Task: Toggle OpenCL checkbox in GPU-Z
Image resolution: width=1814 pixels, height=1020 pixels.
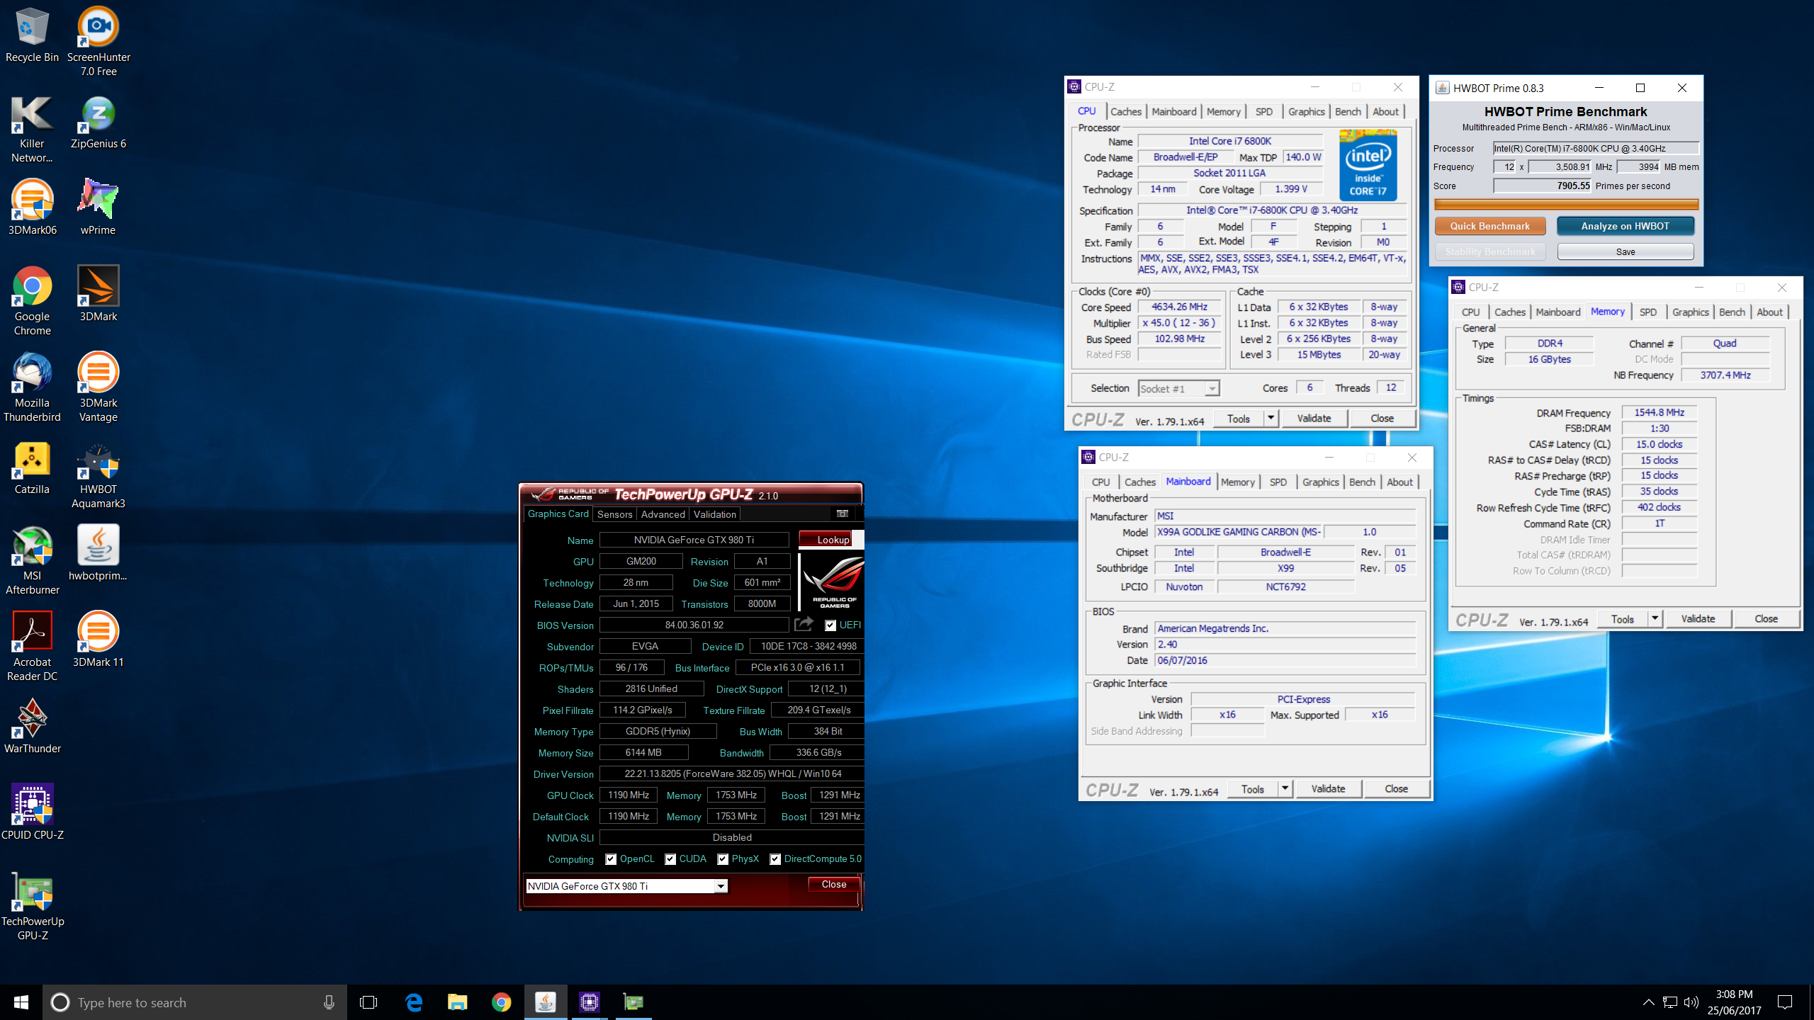Action: (611, 859)
